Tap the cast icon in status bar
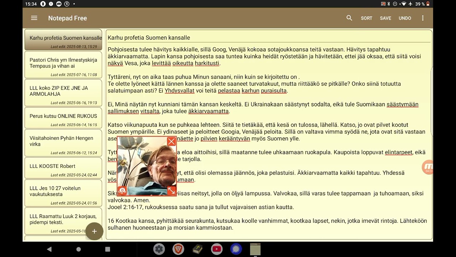Viewport: 456px width, 257px height. [383, 4]
